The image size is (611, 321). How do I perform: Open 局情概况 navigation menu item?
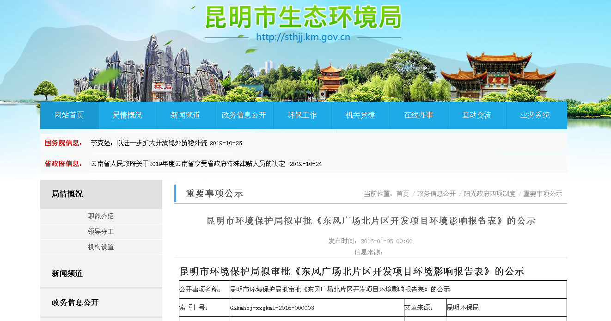pyautogui.click(x=128, y=115)
